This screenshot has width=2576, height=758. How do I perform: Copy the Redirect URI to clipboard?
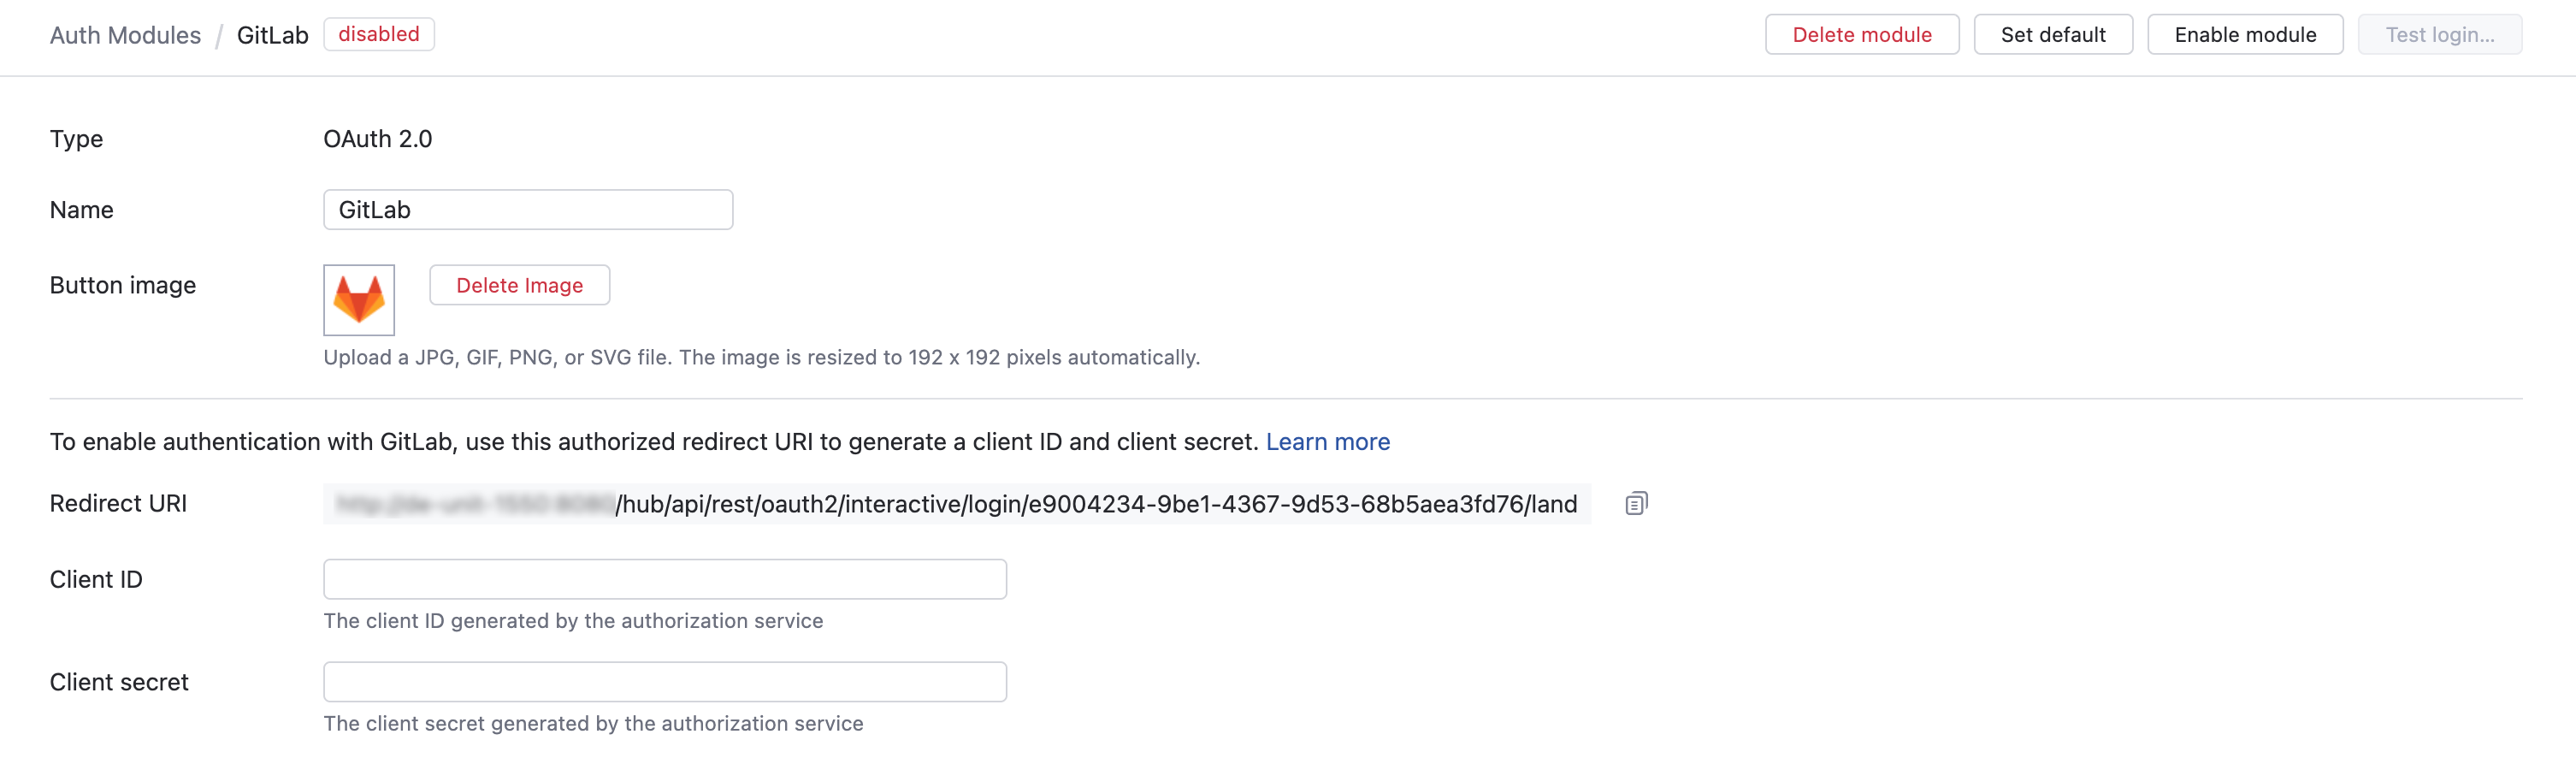click(x=1635, y=503)
